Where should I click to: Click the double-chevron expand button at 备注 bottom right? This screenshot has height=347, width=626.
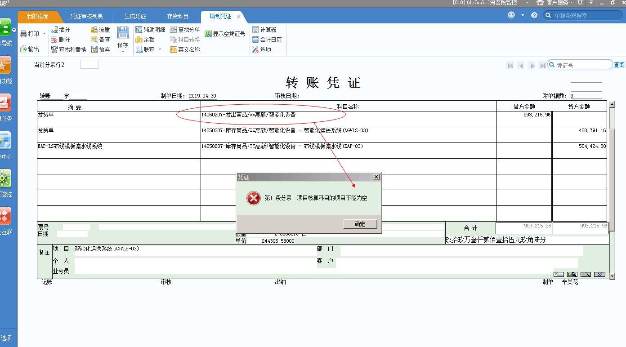click(599, 274)
